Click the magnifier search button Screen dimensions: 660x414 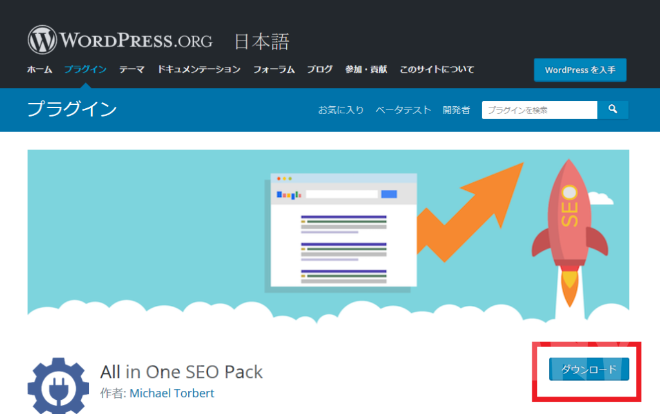(613, 109)
